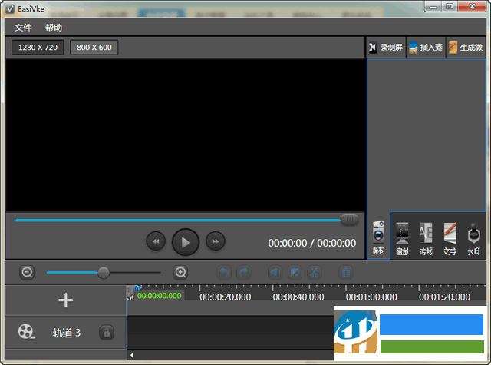Click the black video preview area
The height and width of the screenshot is (365, 491).
point(186,134)
